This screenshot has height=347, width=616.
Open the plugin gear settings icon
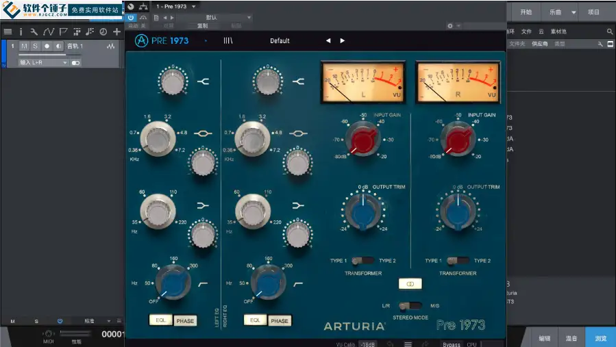click(x=450, y=26)
